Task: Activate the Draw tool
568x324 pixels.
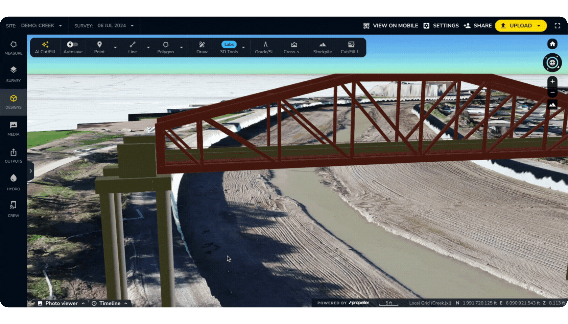Action: click(x=202, y=47)
